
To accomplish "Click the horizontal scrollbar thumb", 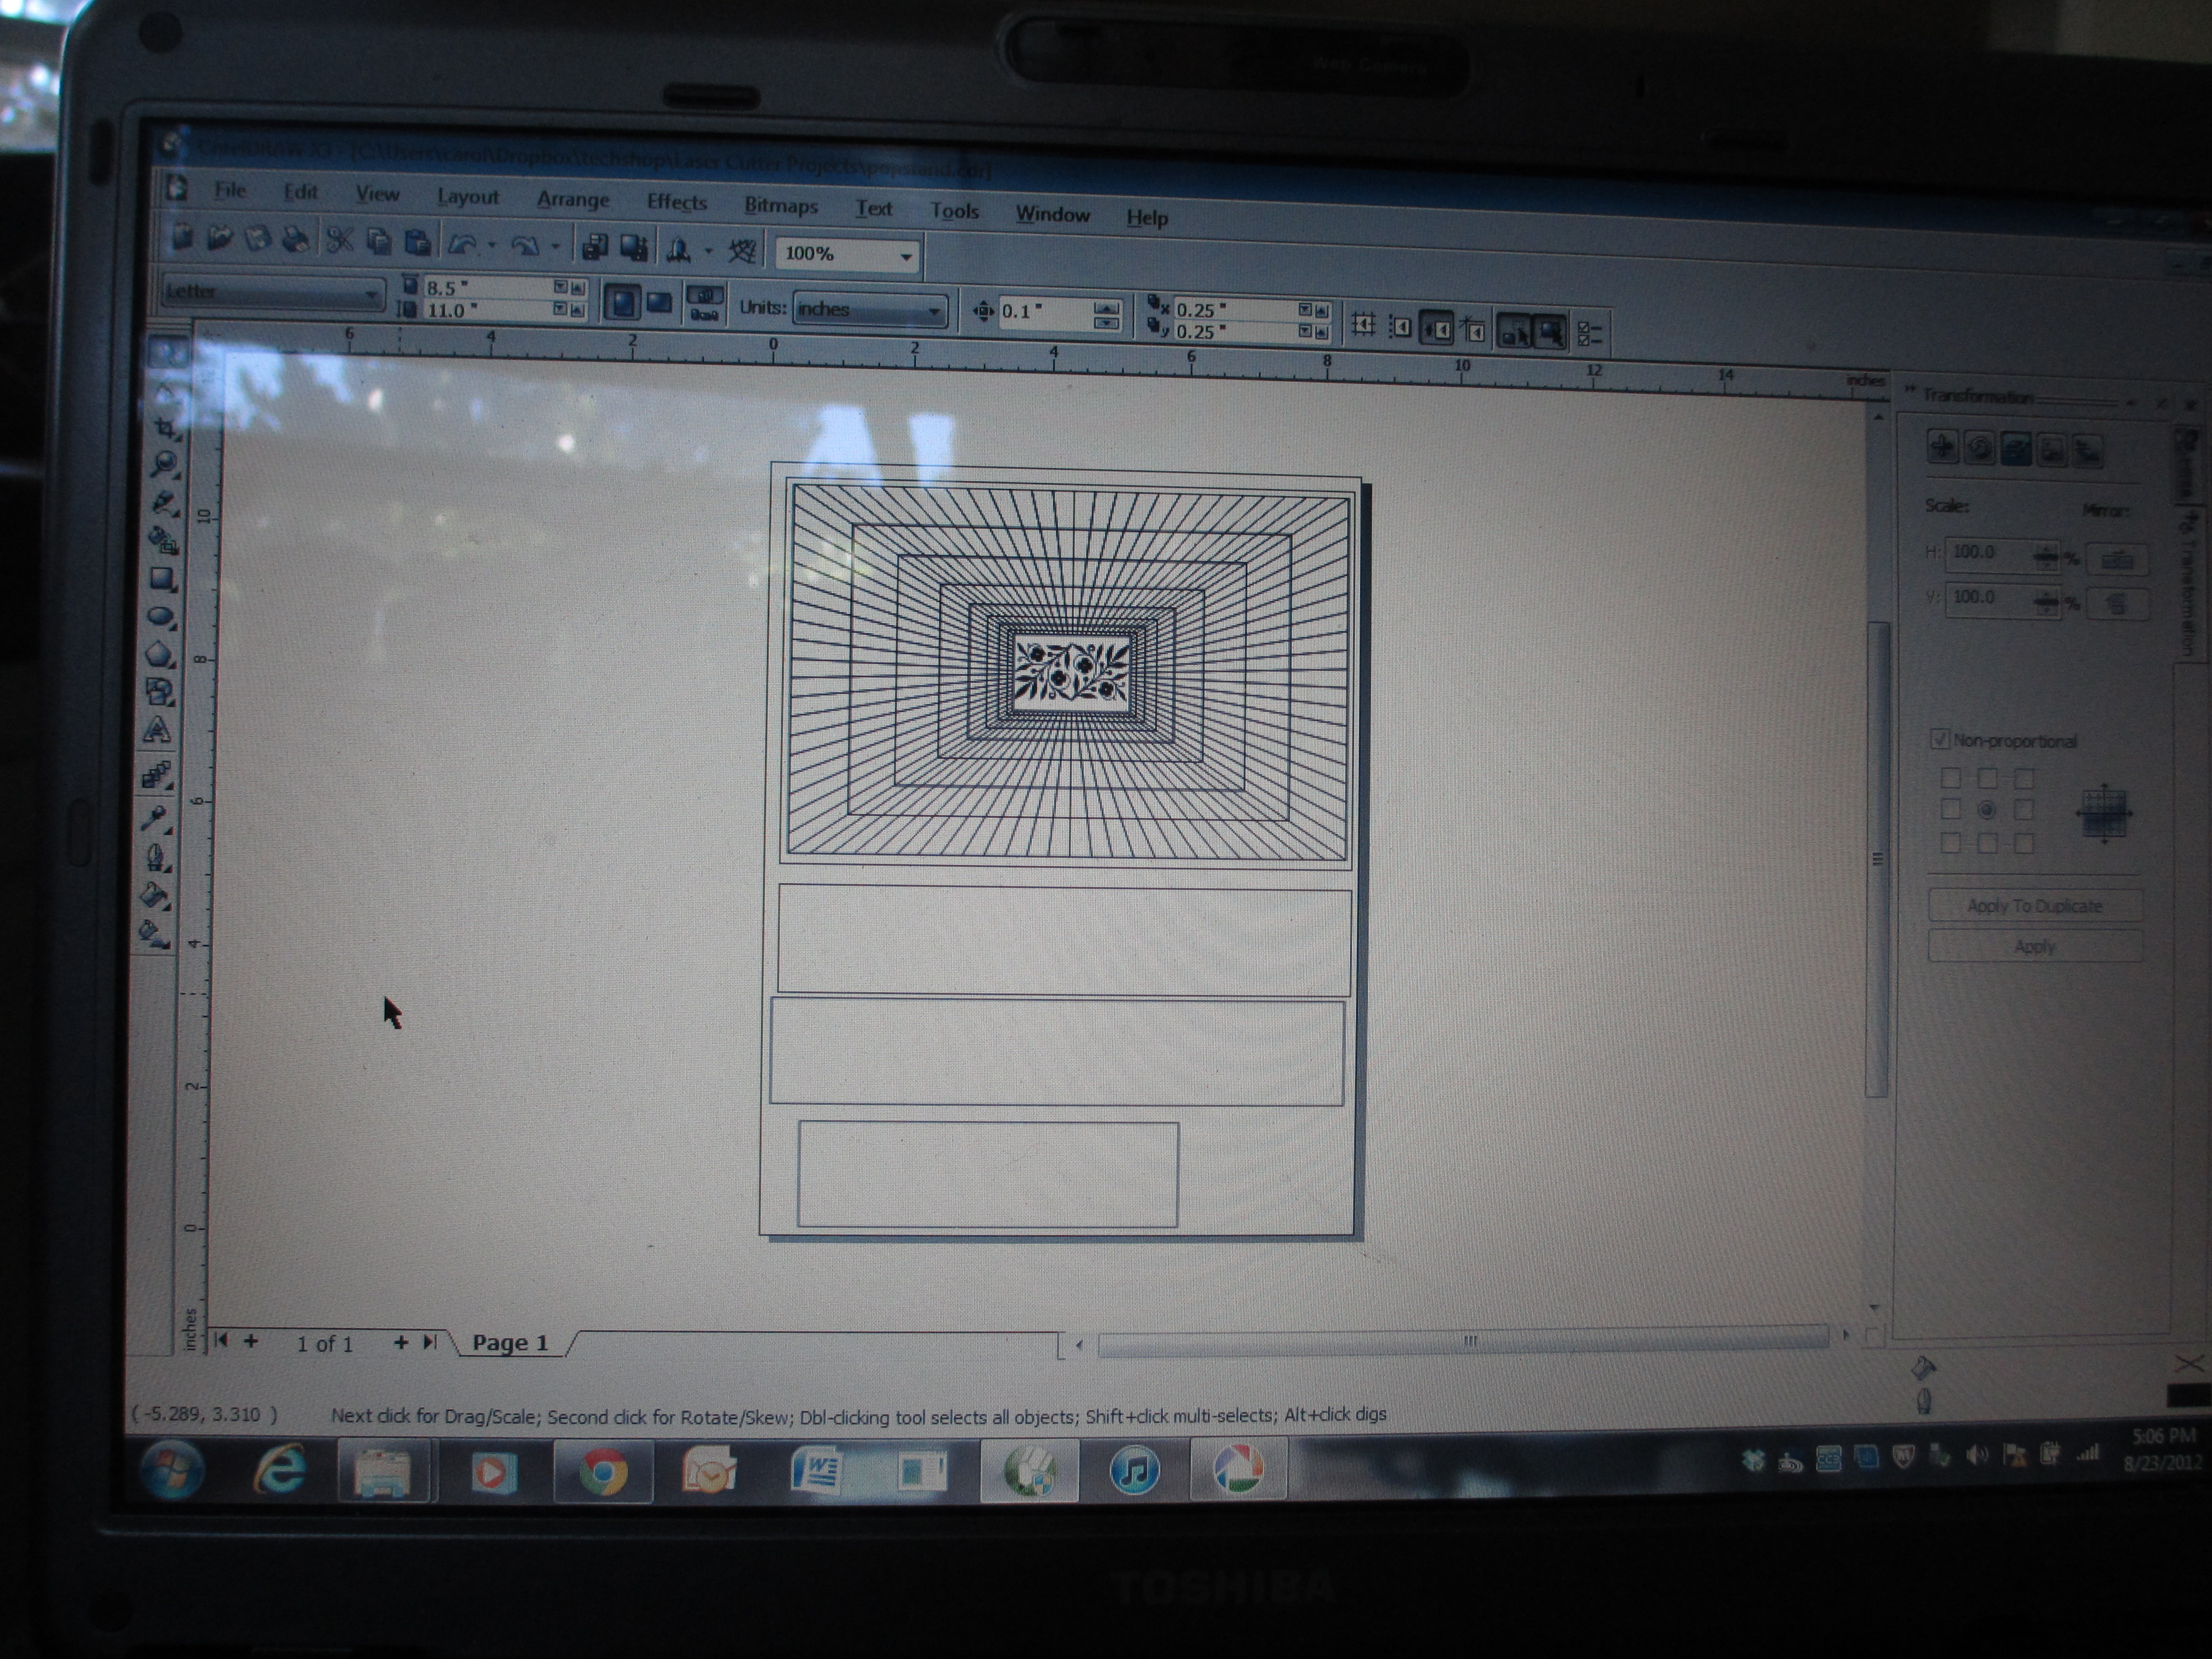I will tap(1464, 1341).
